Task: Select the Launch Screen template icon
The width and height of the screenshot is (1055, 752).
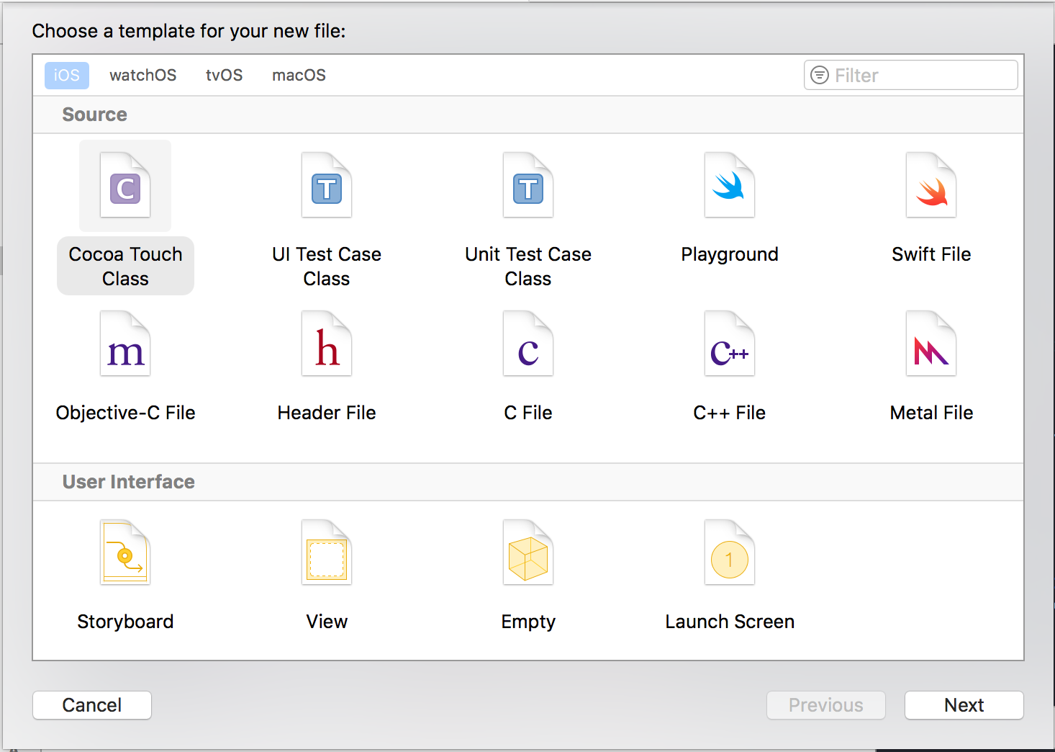Action: [x=730, y=552]
